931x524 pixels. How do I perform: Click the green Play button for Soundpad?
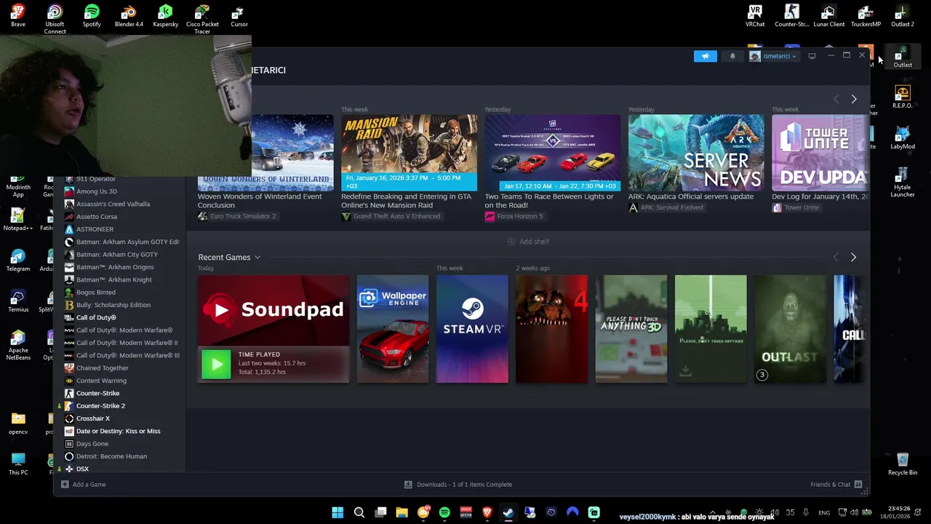coord(216,365)
